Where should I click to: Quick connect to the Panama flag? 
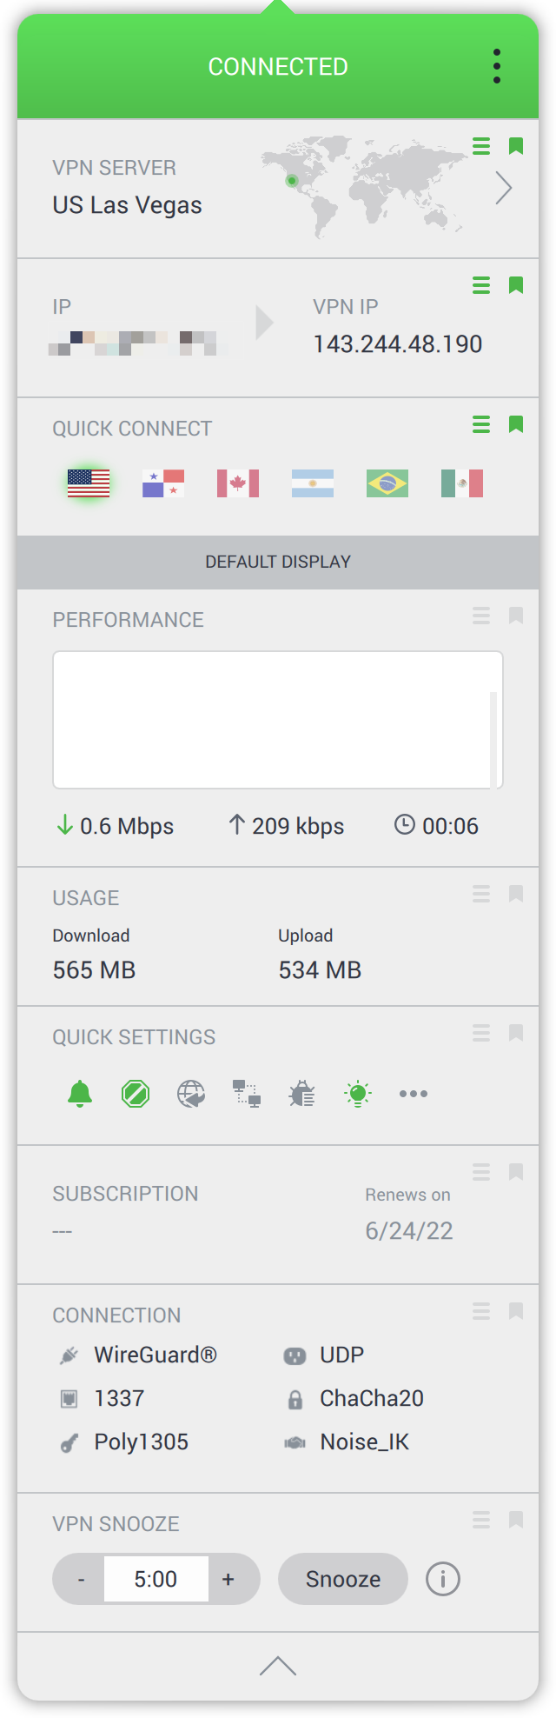tap(163, 483)
